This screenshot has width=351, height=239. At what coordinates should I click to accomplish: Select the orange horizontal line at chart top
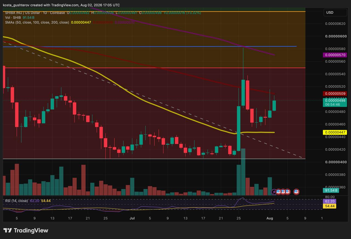tap(154, 12)
